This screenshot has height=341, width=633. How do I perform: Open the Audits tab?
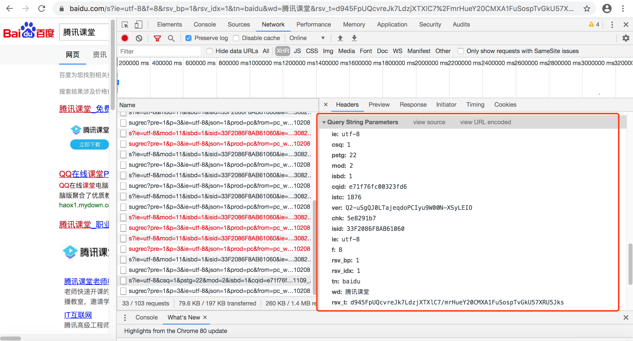click(461, 25)
